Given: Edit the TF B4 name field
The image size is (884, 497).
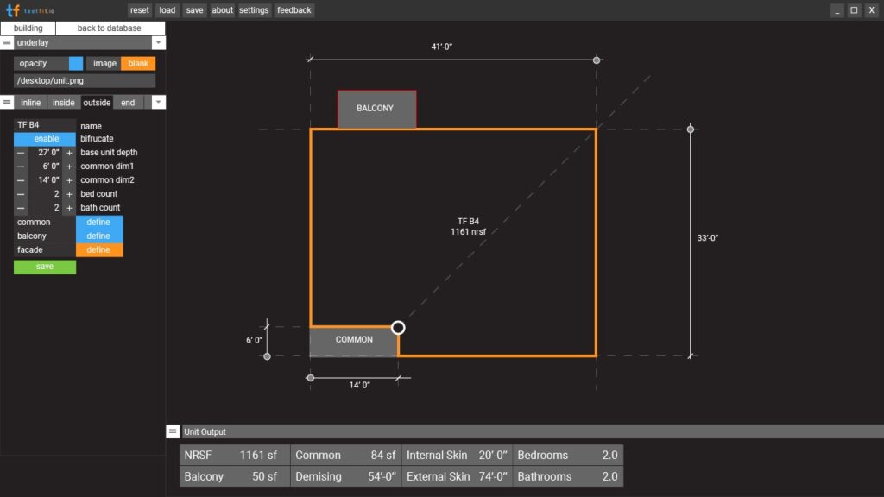Looking at the screenshot, I should point(45,125).
